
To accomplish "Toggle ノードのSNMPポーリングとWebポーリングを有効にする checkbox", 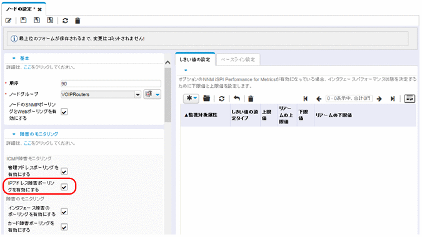I will (x=64, y=112).
